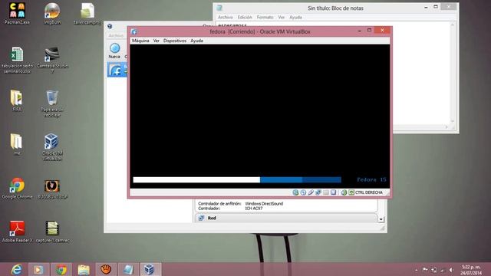
Task: Open Ayuda menu in Bloc de notas
Action: (295, 17)
